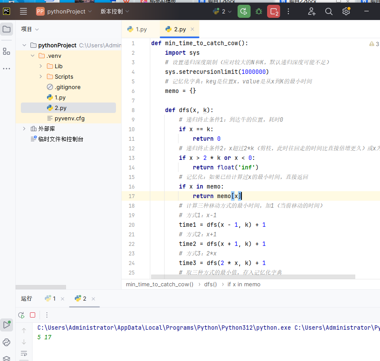Click the down-stack-trace arrow in console
This screenshot has height=361, width=380.
(24, 342)
